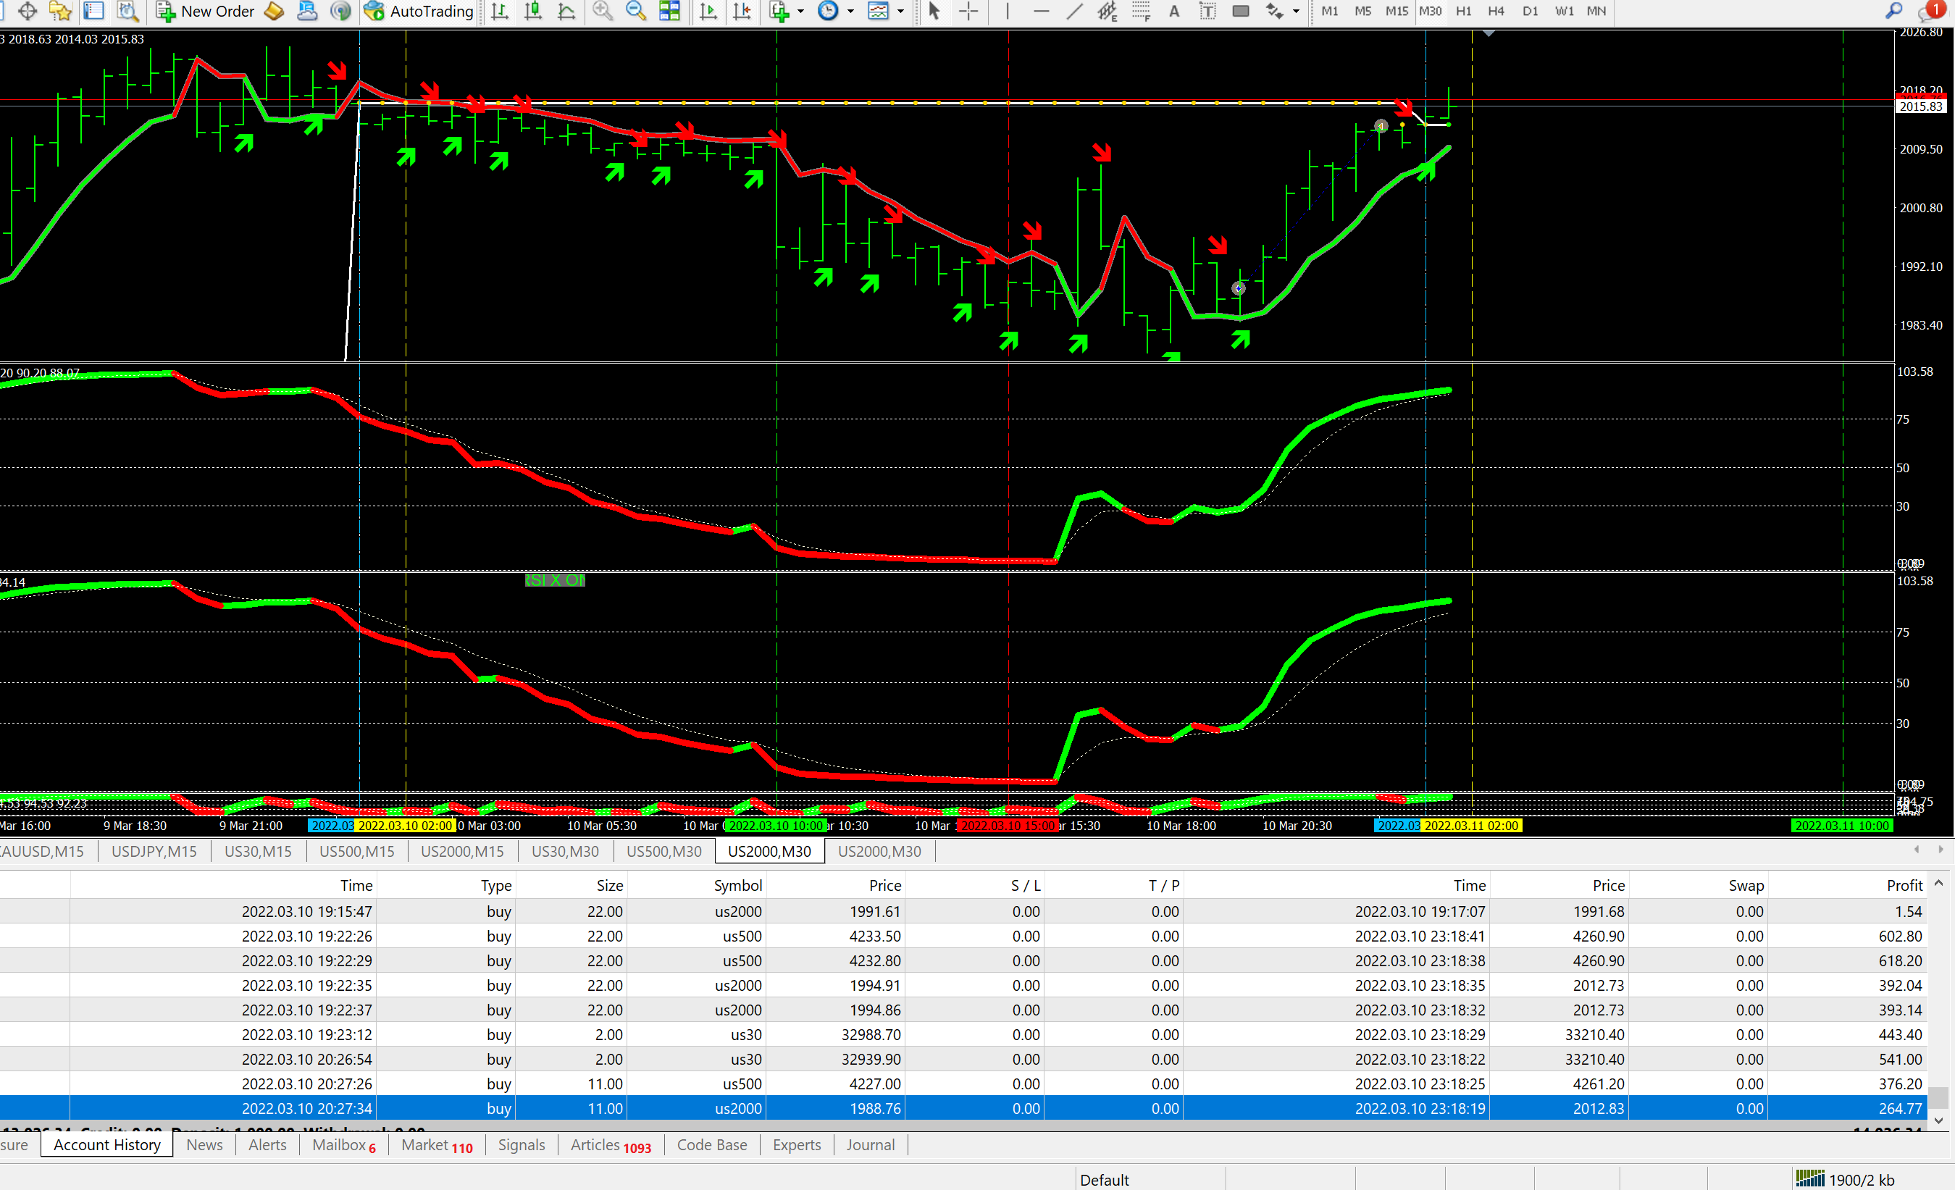1955x1190 pixels.
Task: Select the Fibonacci retracement tool
Action: (x=1140, y=11)
